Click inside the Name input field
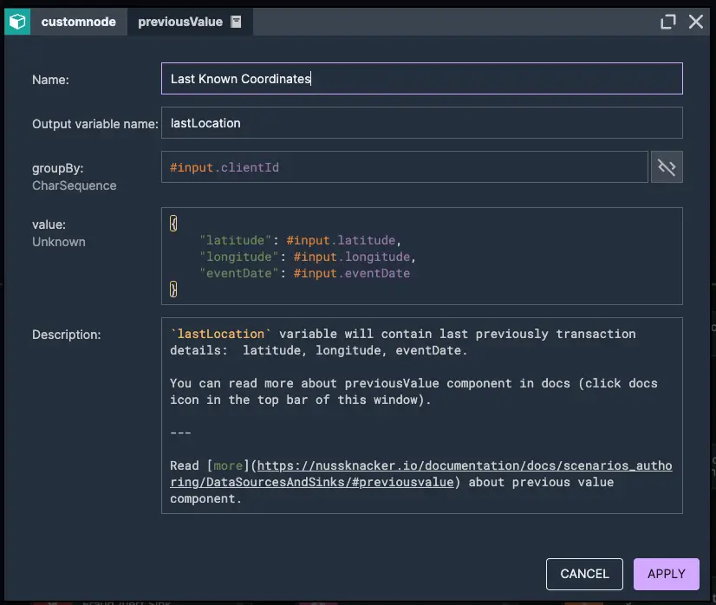This screenshot has height=605, width=716. click(422, 79)
